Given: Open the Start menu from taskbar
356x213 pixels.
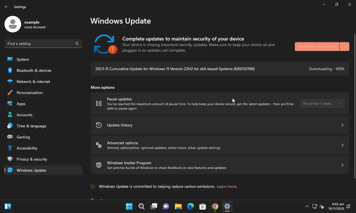Looking at the screenshot, I should click(129, 206).
